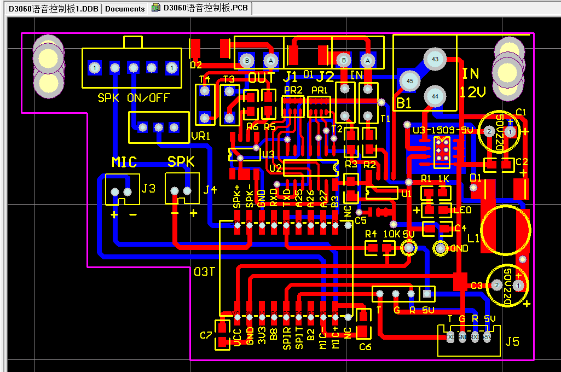Click the GND test point pad

click(441, 248)
